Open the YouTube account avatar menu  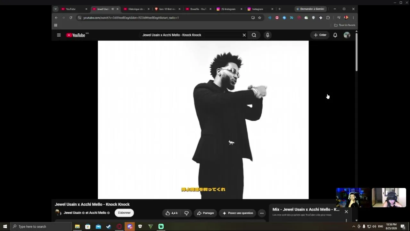[347, 35]
